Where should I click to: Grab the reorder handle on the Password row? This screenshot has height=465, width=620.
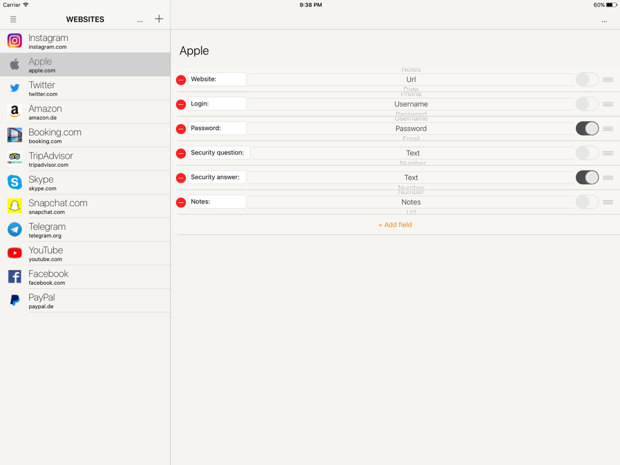tap(608, 128)
